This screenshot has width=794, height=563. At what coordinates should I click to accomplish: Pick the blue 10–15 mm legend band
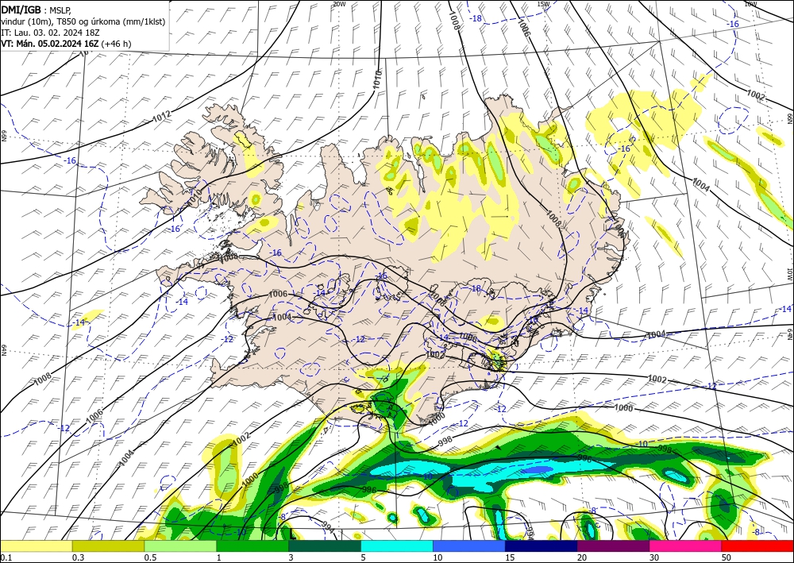click(x=469, y=546)
